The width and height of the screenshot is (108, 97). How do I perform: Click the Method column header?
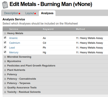coord(80,29)
